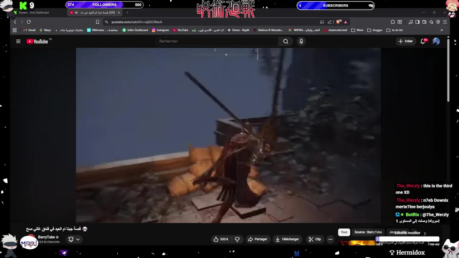
Task: Expand the blogger bookmarks folder
Action: (x=375, y=30)
